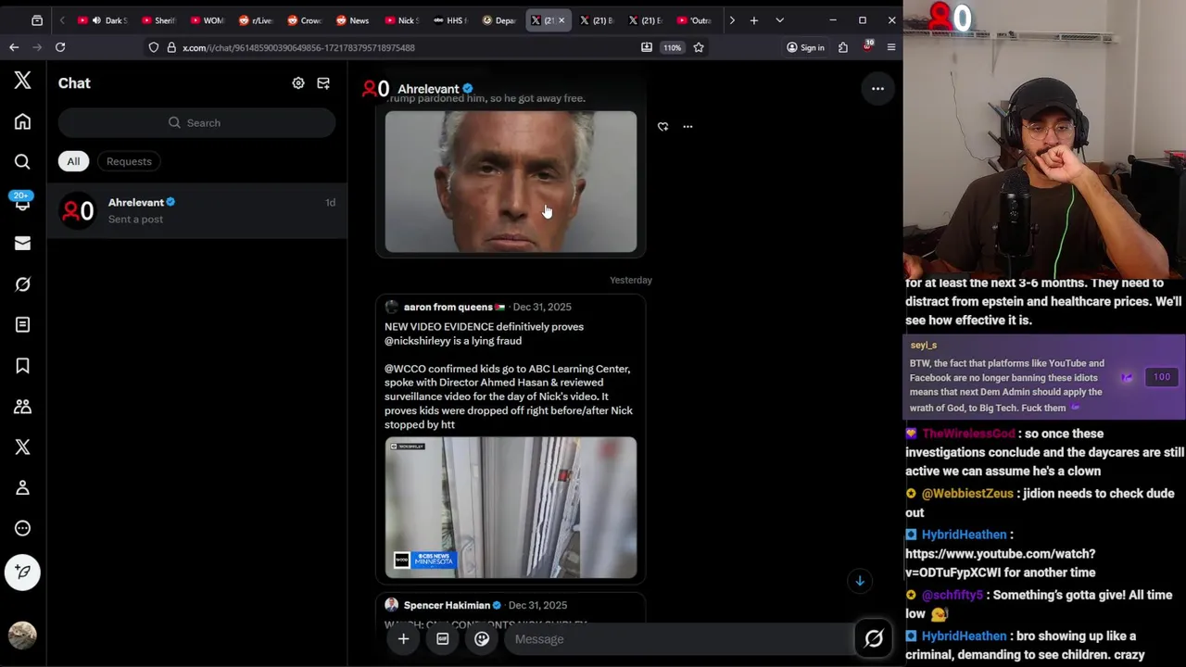Start a new message with envelope-plus icon
Screen dimensions: 1186x667
(323, 83)
